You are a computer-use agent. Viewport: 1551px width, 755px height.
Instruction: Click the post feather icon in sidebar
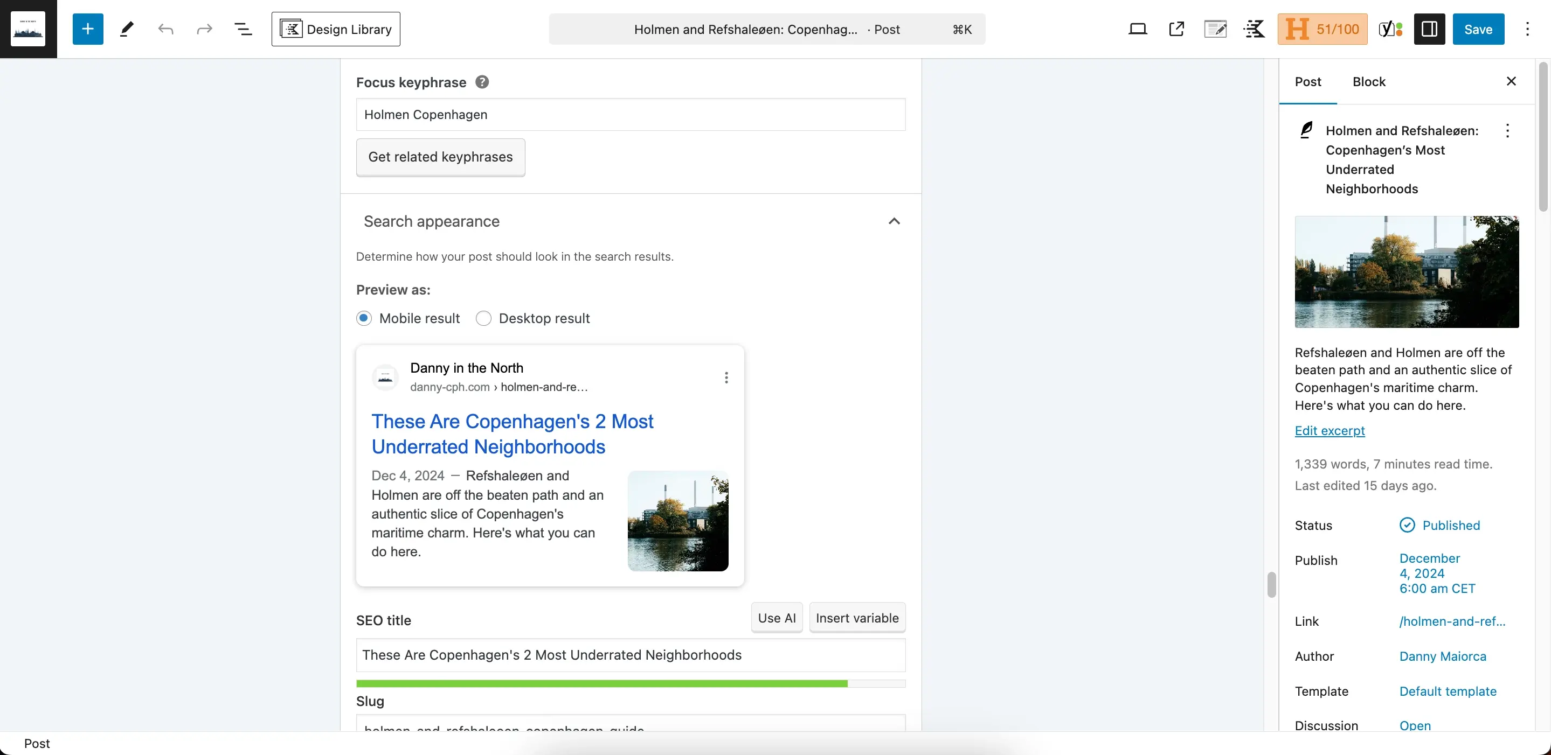[x=1306, y=130]
